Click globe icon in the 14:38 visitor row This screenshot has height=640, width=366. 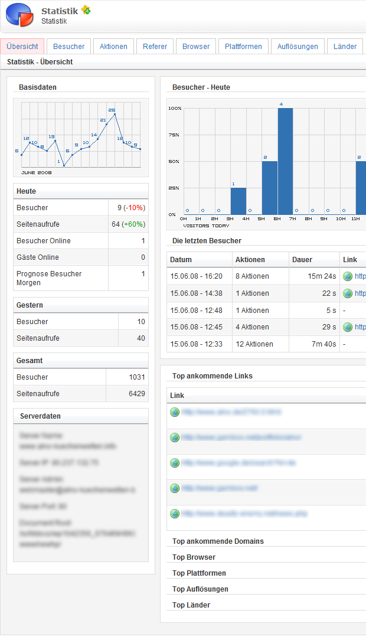(348, 293)
